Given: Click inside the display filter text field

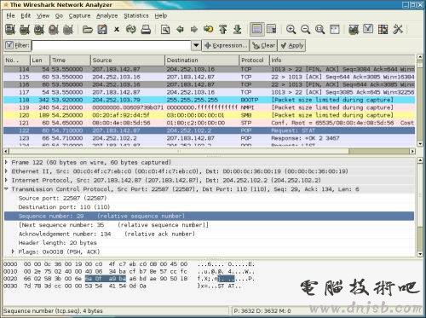Looking at the screenshot, I should click(x=112, y=45).
